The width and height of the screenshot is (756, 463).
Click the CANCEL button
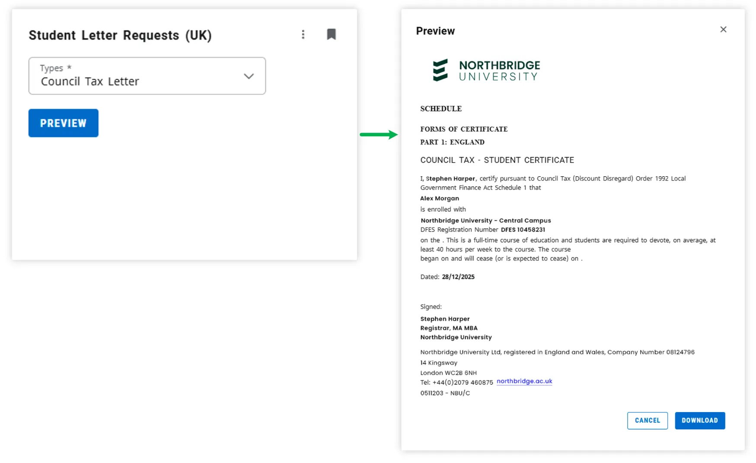pos(647,420)
